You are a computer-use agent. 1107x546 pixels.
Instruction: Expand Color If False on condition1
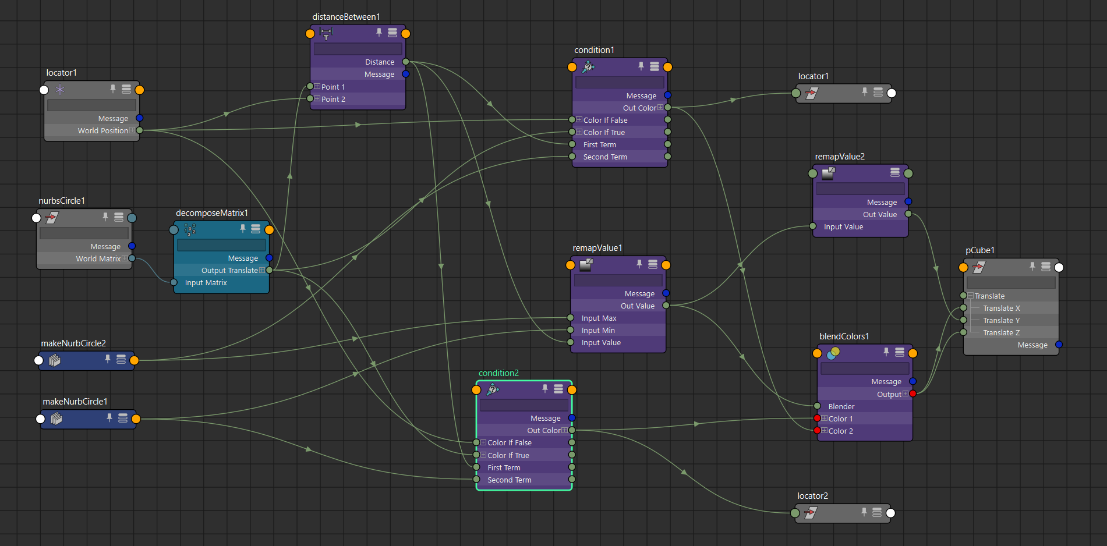click(x=579, y=120)
